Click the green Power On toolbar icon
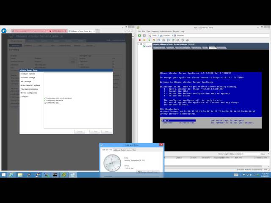The height and width of the screenshot is (203, 271). point(149,40)
